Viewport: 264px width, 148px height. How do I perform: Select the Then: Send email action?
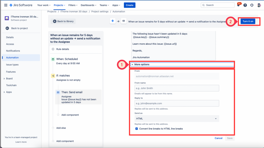(x=78, y=97)
